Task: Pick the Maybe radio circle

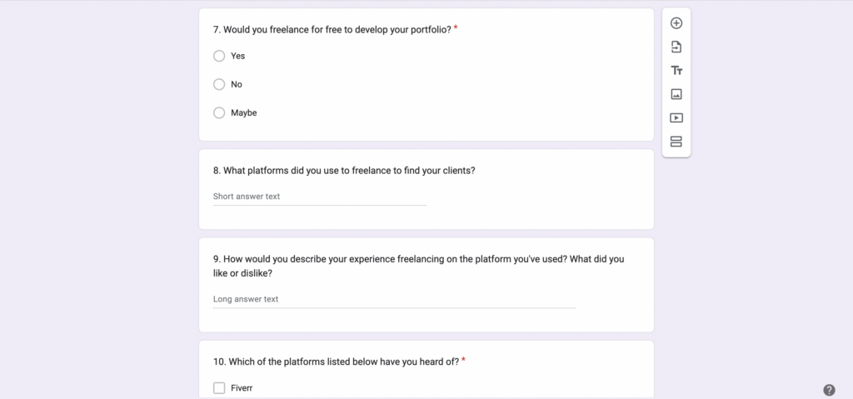Action: click(219, 112)
